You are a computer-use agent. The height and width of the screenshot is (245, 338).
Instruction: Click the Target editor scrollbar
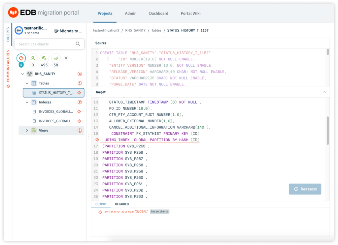pyautogui.click(x=328, y=131)
